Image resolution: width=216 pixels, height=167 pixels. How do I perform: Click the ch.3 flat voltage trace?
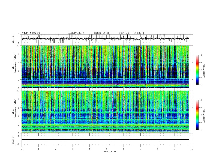point(105,140)
